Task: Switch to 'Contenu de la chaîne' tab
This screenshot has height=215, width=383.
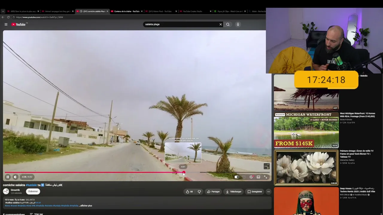Action: [127, 11]
